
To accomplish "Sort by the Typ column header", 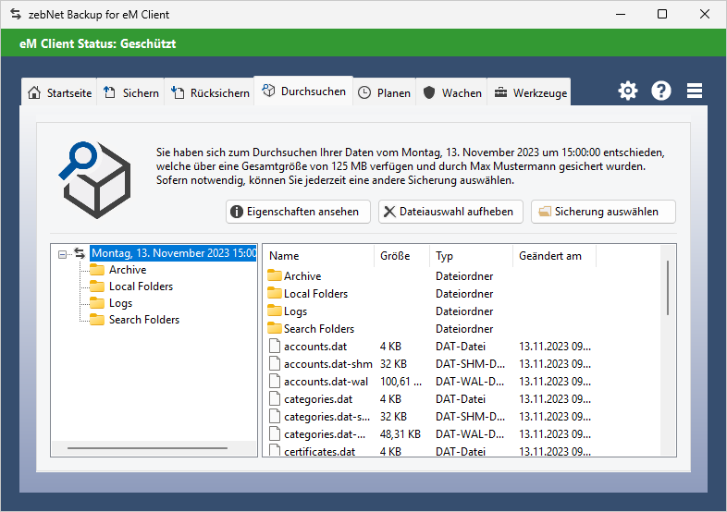I will (x=472, y=256).
